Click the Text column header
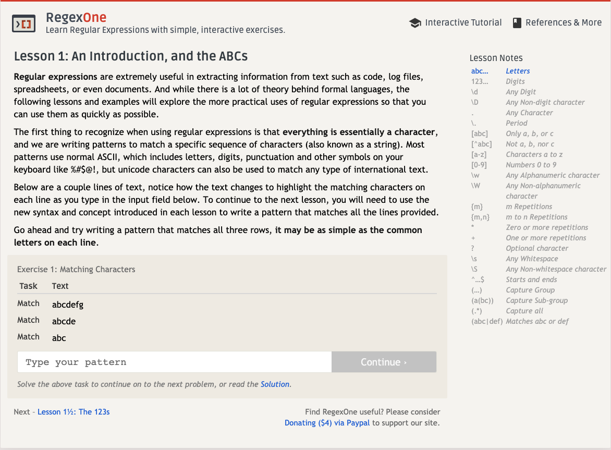The image size is (611, 450). tap(60, 286)
